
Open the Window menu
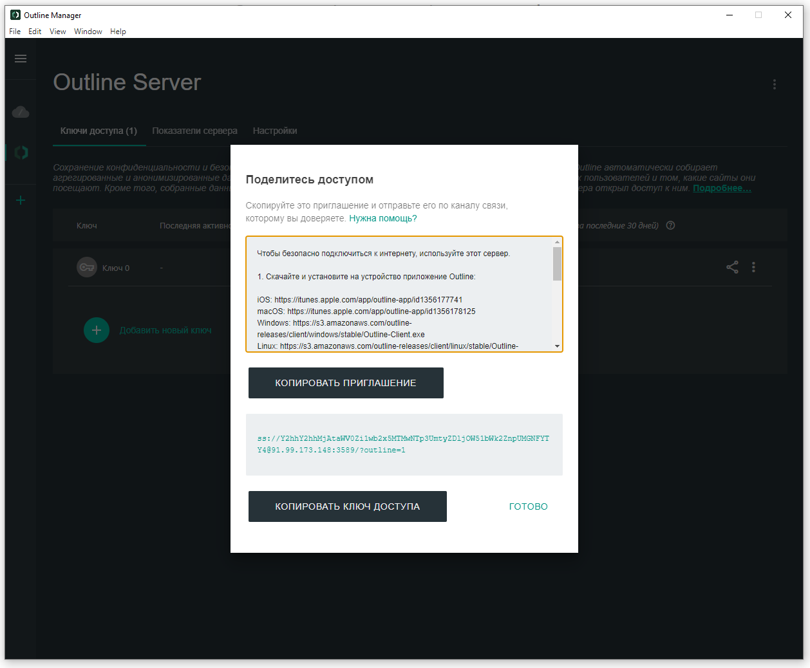tap(88, 32)
